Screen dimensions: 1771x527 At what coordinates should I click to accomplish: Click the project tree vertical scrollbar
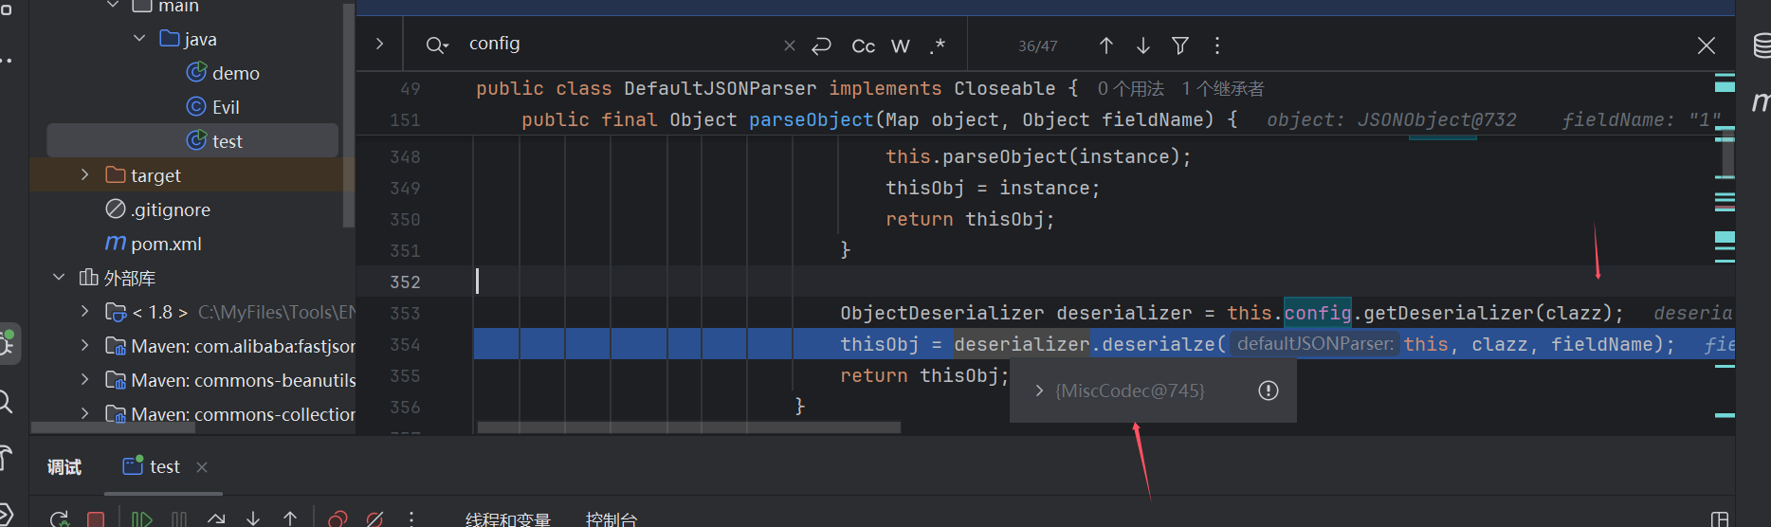pyautogui.click(x=348, y=114)
